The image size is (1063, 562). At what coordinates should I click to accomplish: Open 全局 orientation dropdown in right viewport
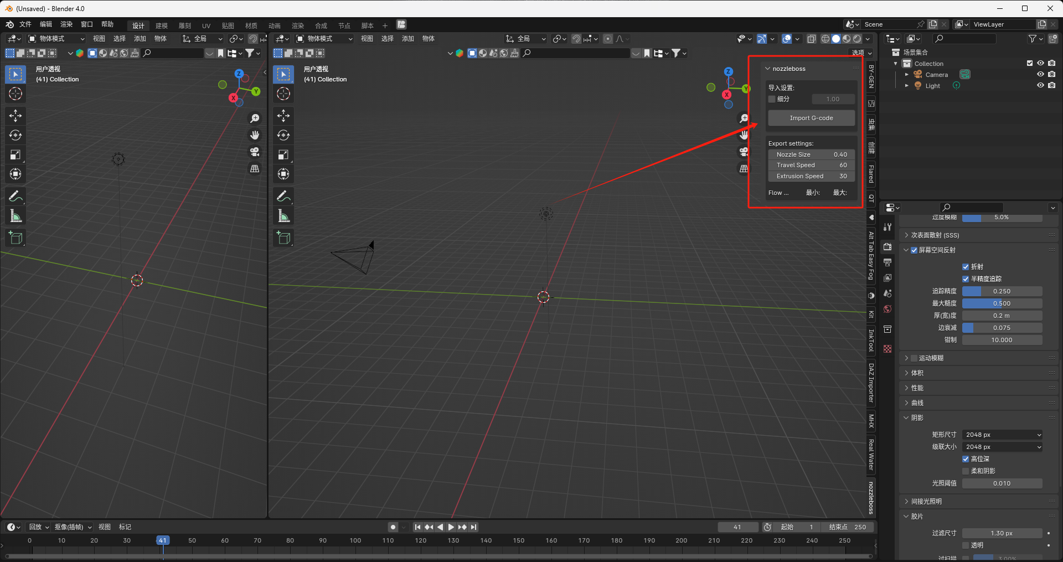[x=526, y=39]
